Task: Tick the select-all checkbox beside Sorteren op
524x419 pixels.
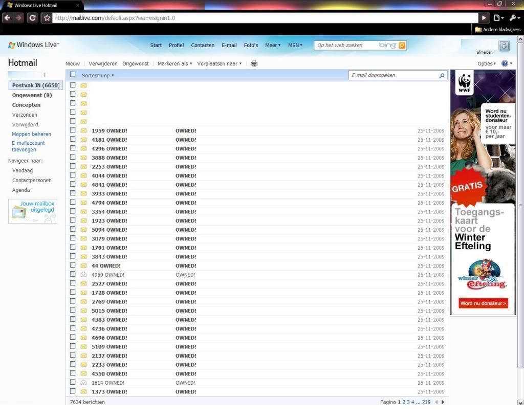Action: (x=73, y=75)
